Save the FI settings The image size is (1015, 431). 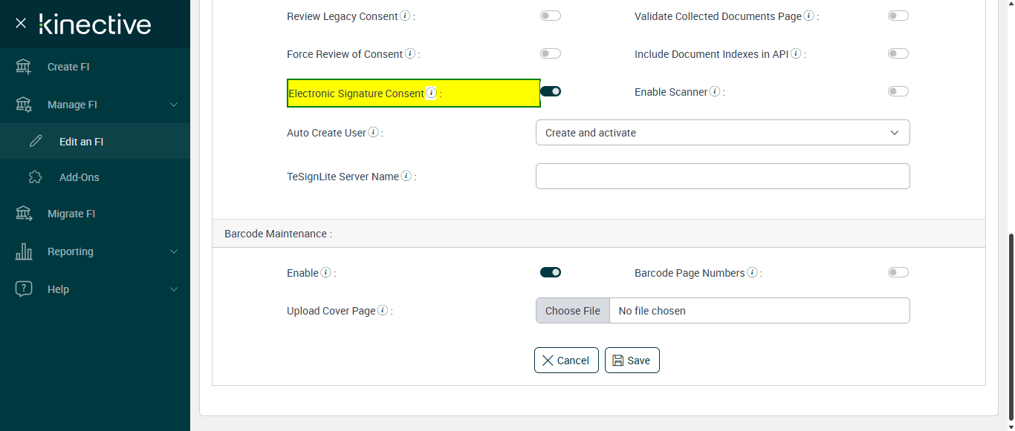[632, 361]
